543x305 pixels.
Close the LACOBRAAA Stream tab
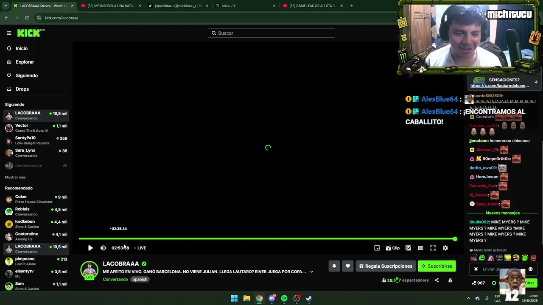pyautogui.click(x=72, y=6)
